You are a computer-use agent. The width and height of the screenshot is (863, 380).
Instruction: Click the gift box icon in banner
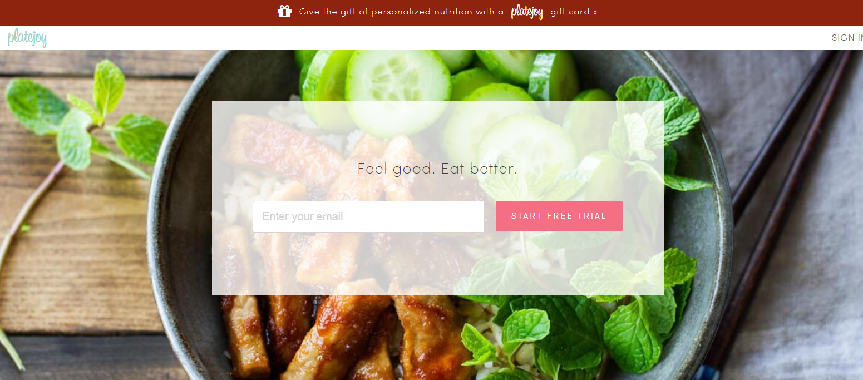click(284, 11)
